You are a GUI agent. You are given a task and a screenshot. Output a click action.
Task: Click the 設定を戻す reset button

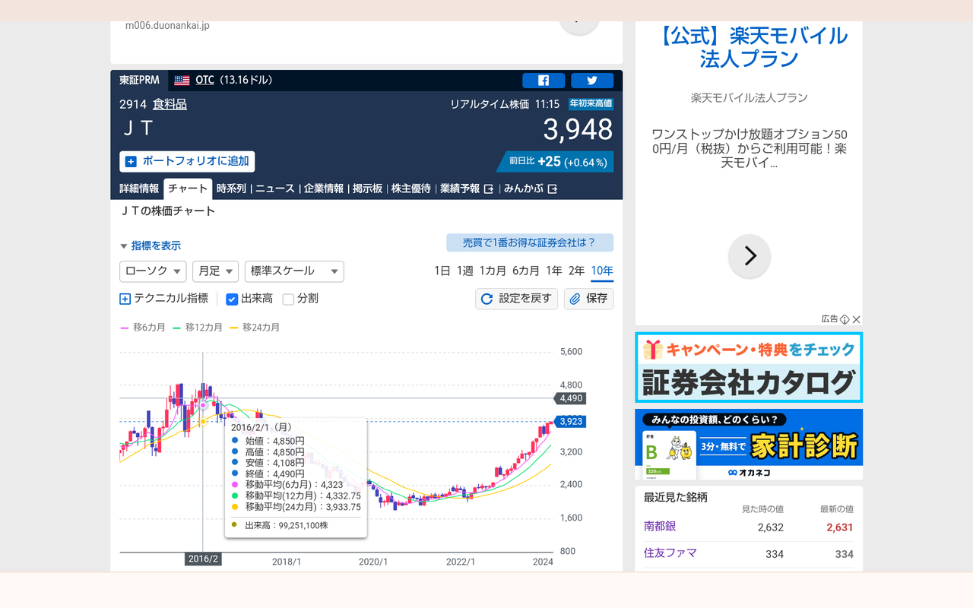[x=516, y=299]
